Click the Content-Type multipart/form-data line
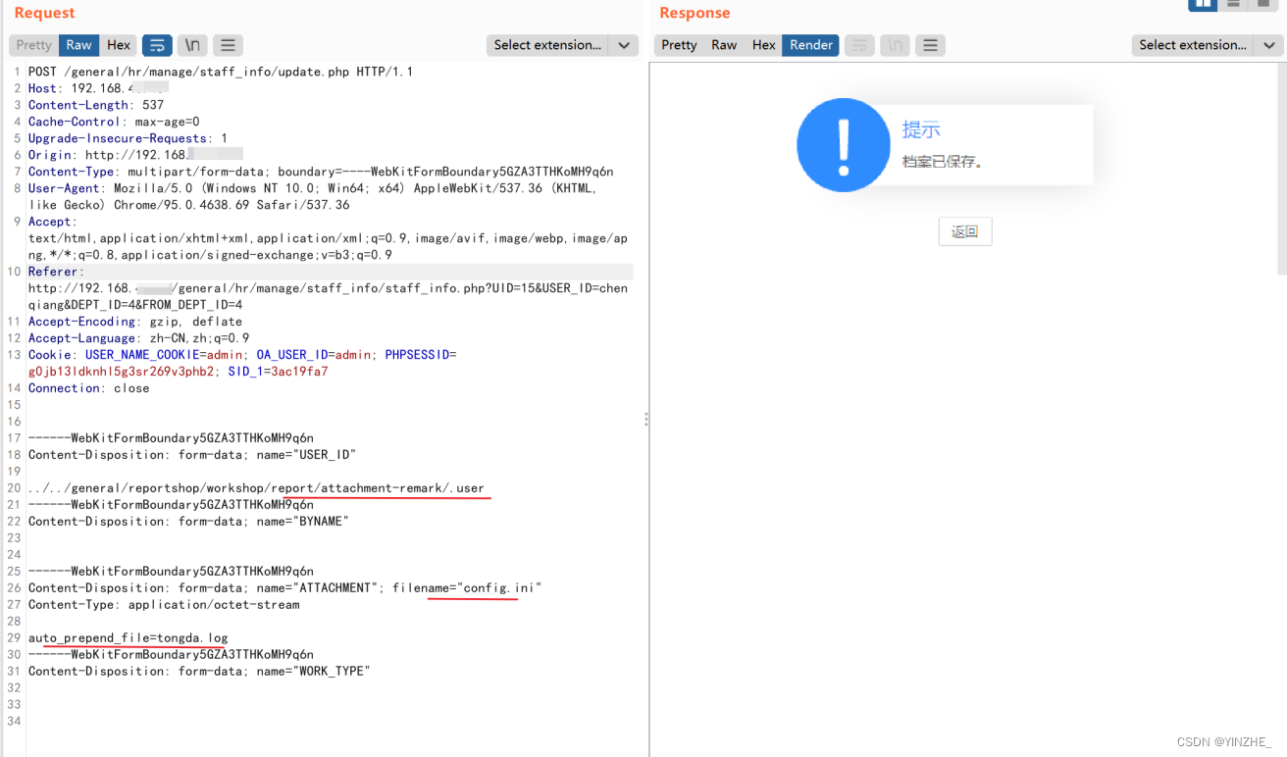 click(321, 172)
